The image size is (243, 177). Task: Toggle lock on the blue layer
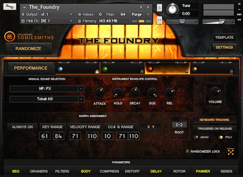pos(97,72)
